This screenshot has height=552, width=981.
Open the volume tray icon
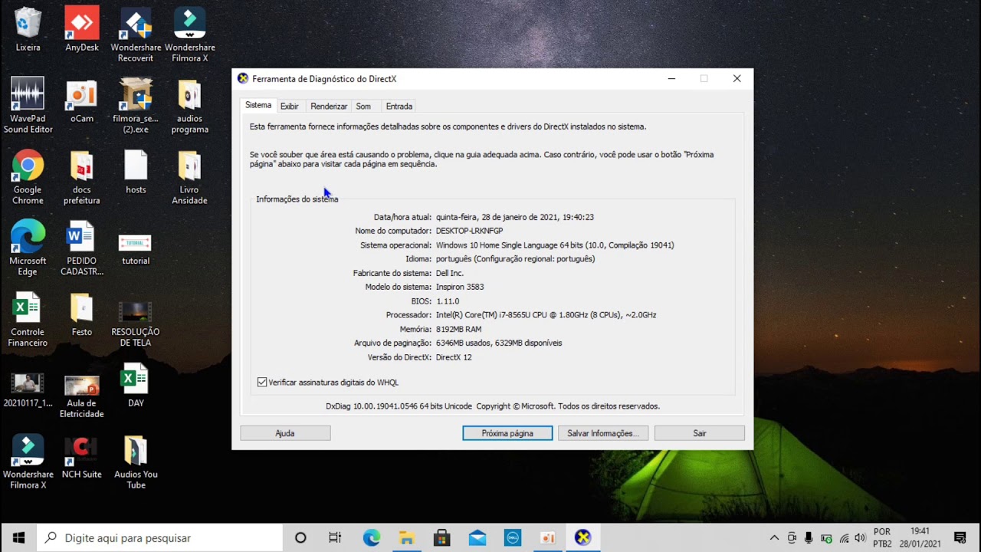tap(860, 537)
